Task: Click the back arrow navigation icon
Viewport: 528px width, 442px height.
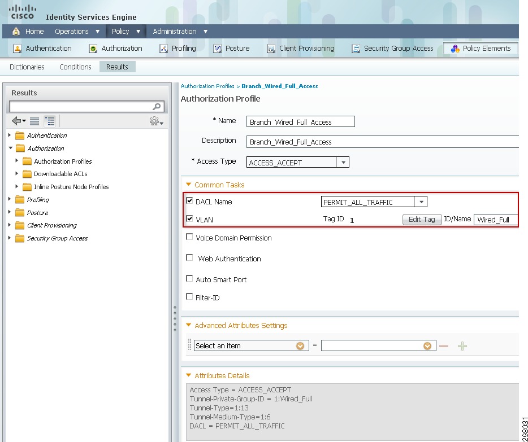Action: tap(19, 121)
